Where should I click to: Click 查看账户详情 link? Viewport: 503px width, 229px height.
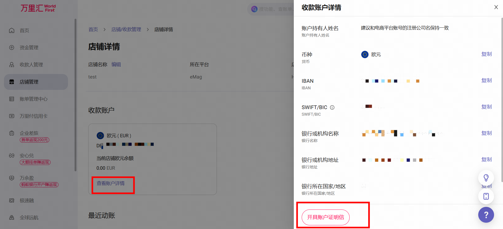[111, 183]
